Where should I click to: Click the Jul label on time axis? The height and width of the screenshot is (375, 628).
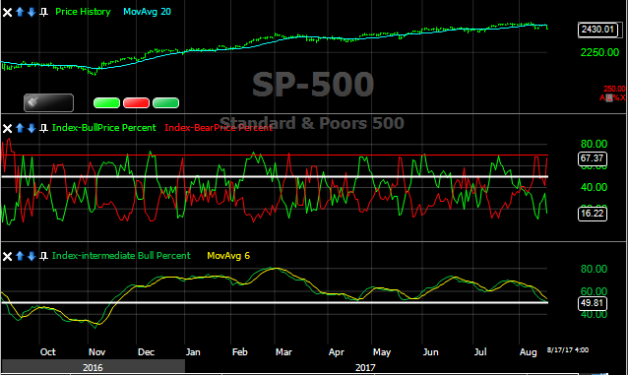480,352
